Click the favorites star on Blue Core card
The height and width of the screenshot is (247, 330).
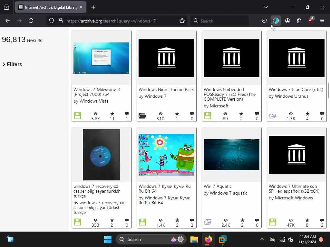307,114
